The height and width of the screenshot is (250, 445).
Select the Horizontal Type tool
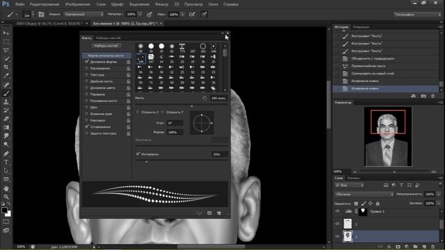pos(6,162)
